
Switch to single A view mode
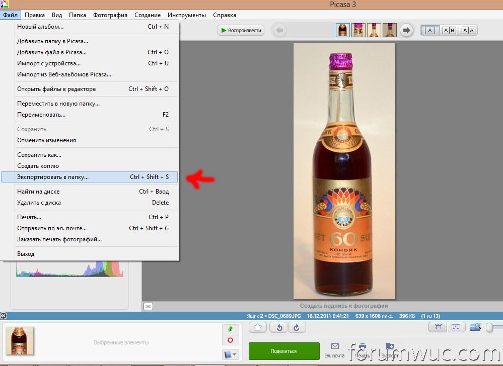click(430, 31)
